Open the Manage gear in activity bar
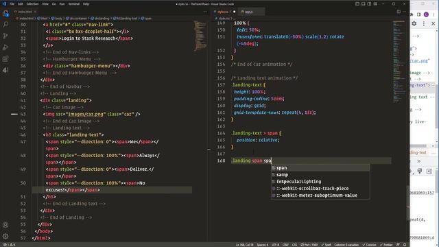439x247 pixels. tap(5, 236)
